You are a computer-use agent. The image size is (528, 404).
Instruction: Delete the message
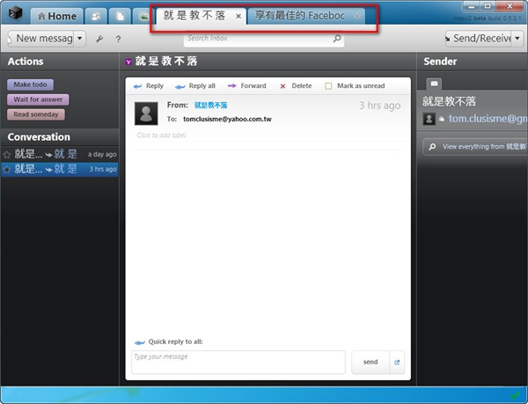pyautogui.click(x=296, y=86)
